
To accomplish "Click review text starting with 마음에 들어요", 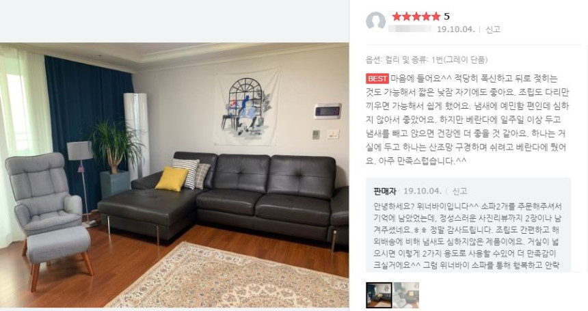I will [467, 120].
